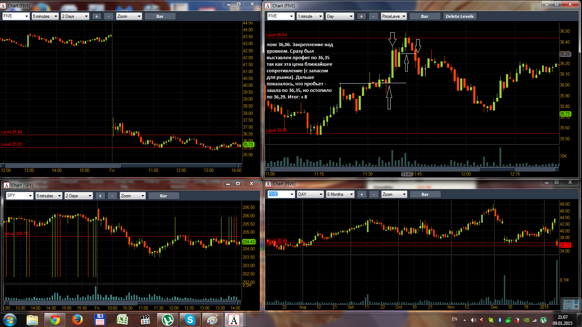This screenshot has width=582, height=327.
Task: Open Windows Explorer from the taskbar
Action: pos(32,320)
